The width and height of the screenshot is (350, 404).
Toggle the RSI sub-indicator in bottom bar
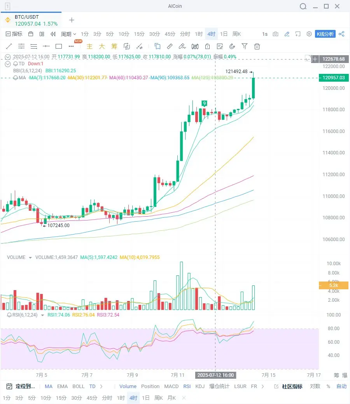(187, 386)
